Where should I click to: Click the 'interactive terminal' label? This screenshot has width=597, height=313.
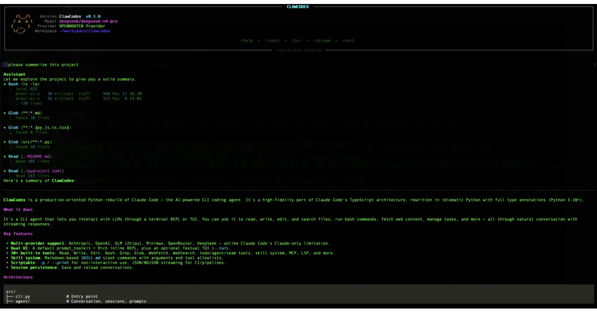point(299,50)
